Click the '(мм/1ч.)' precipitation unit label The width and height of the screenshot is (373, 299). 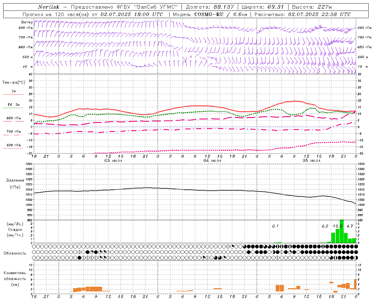coord(15,235)
